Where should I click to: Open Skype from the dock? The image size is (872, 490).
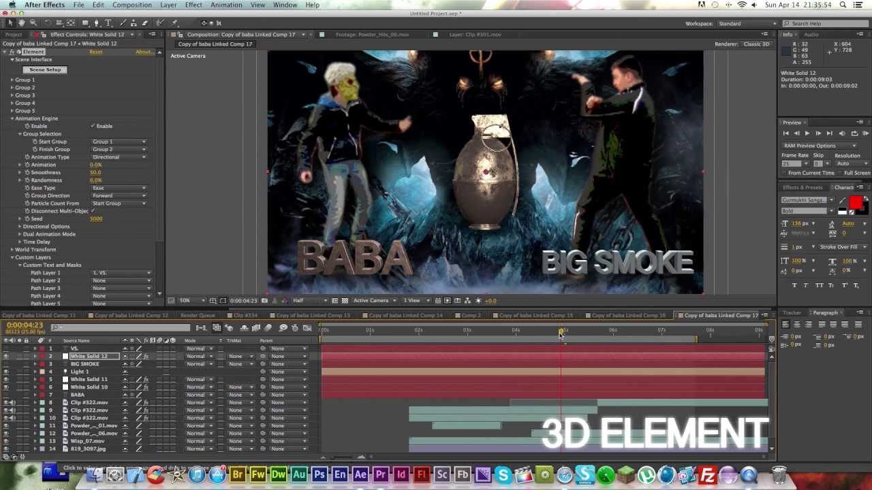tap(503, 474)
